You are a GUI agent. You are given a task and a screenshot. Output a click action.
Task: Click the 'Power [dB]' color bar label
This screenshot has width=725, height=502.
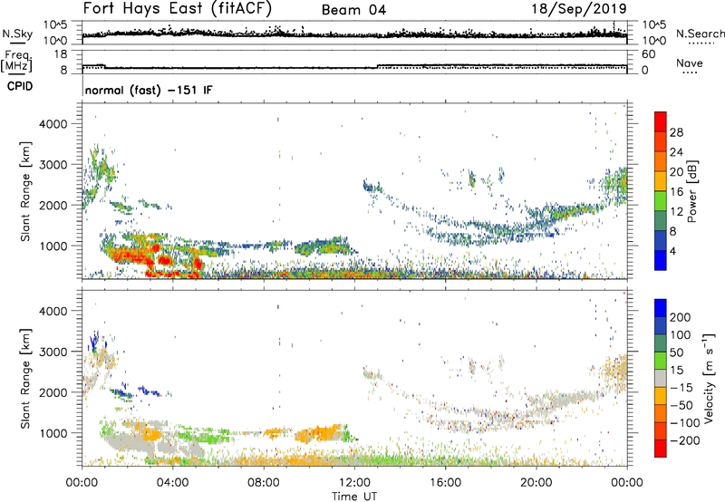point(691,191)
